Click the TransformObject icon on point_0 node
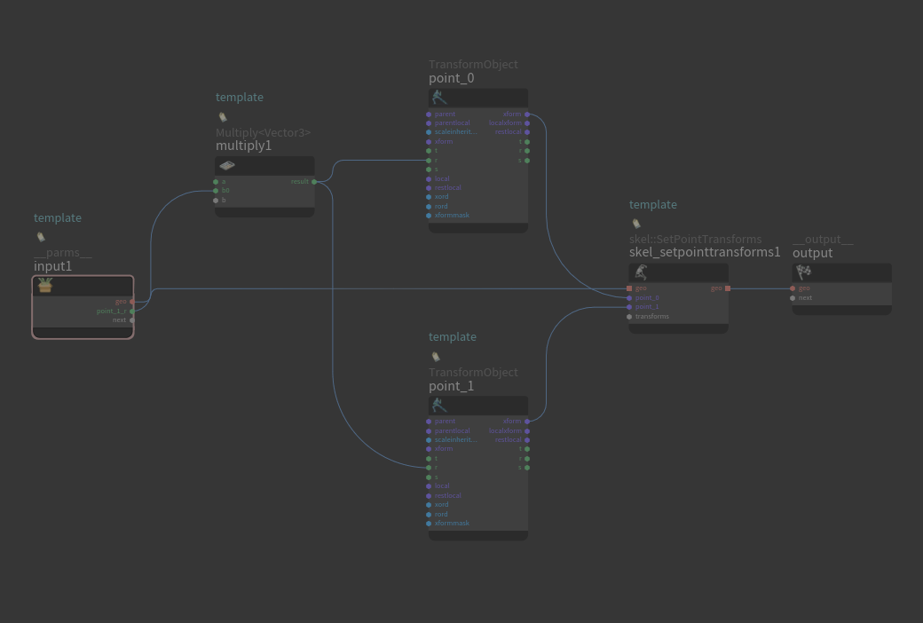Viewport: 923px width, 623px height. coord(439,97)
